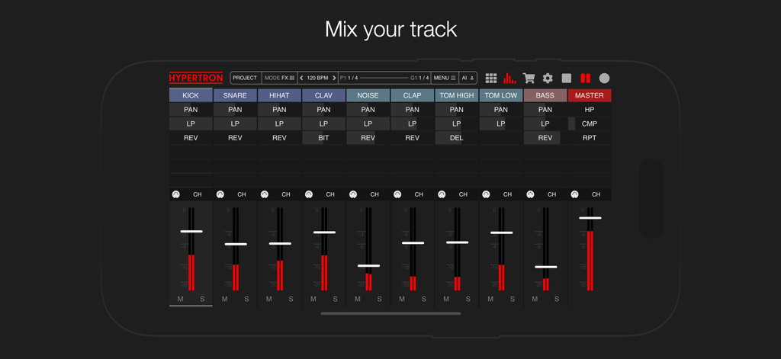Image resolution: width=781 pixels, height=359 pixels.
Task: Solo the SNARE channel
Action: (246, 299)
